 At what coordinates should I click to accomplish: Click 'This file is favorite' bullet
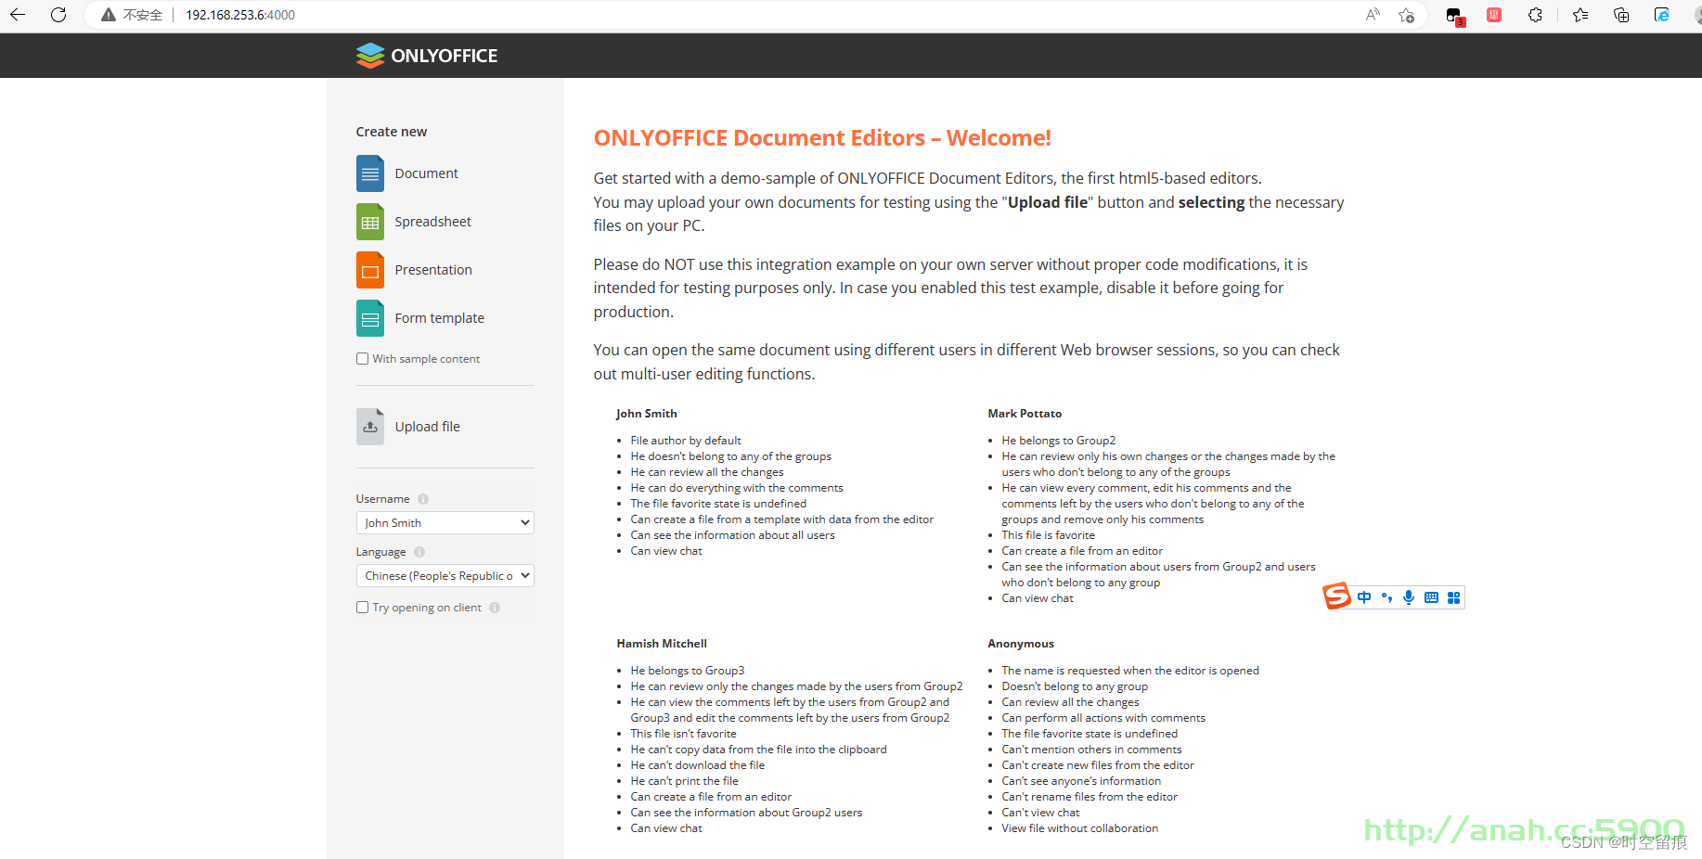click(x=1049, y=535)
